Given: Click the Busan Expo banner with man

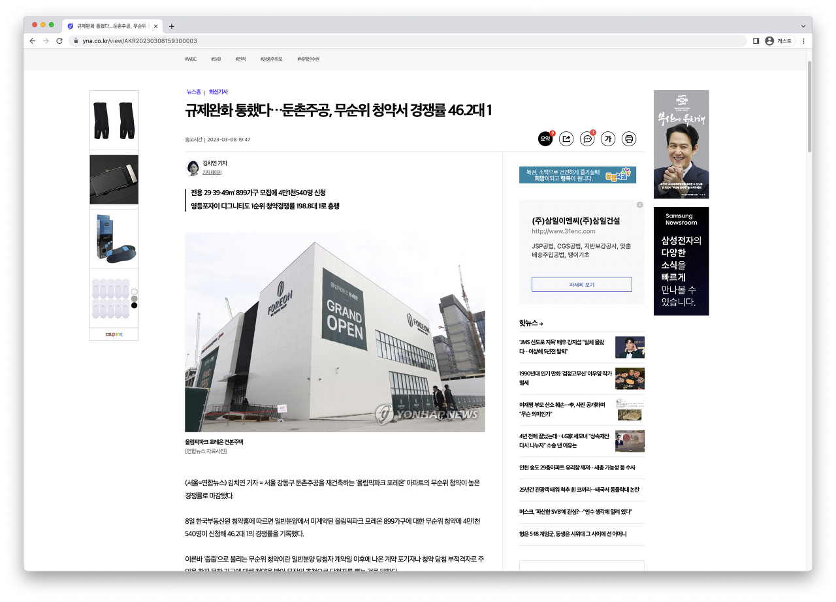Looking at the screenshot, I should pyautogui.click(x=681, y=144).
